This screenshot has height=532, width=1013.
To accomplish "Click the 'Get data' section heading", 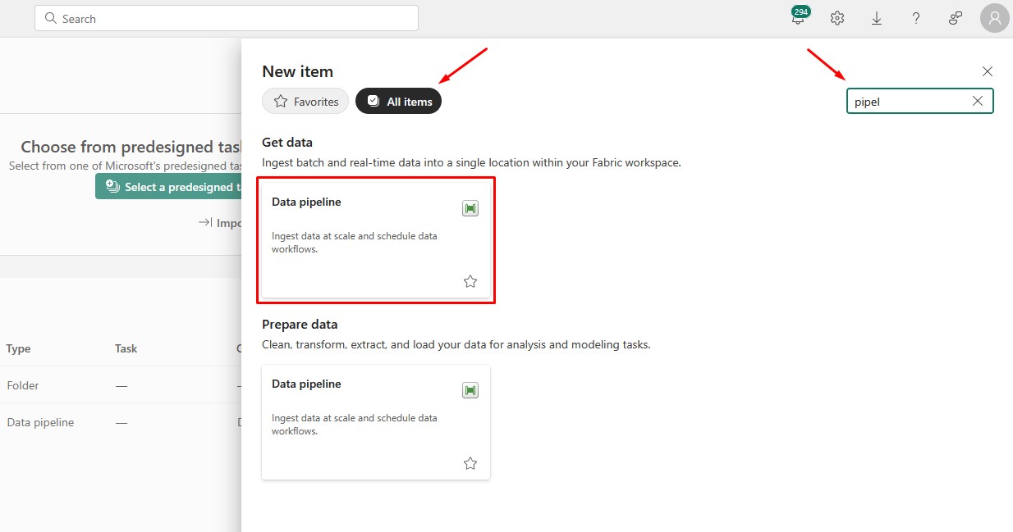I will pos(287,142).
